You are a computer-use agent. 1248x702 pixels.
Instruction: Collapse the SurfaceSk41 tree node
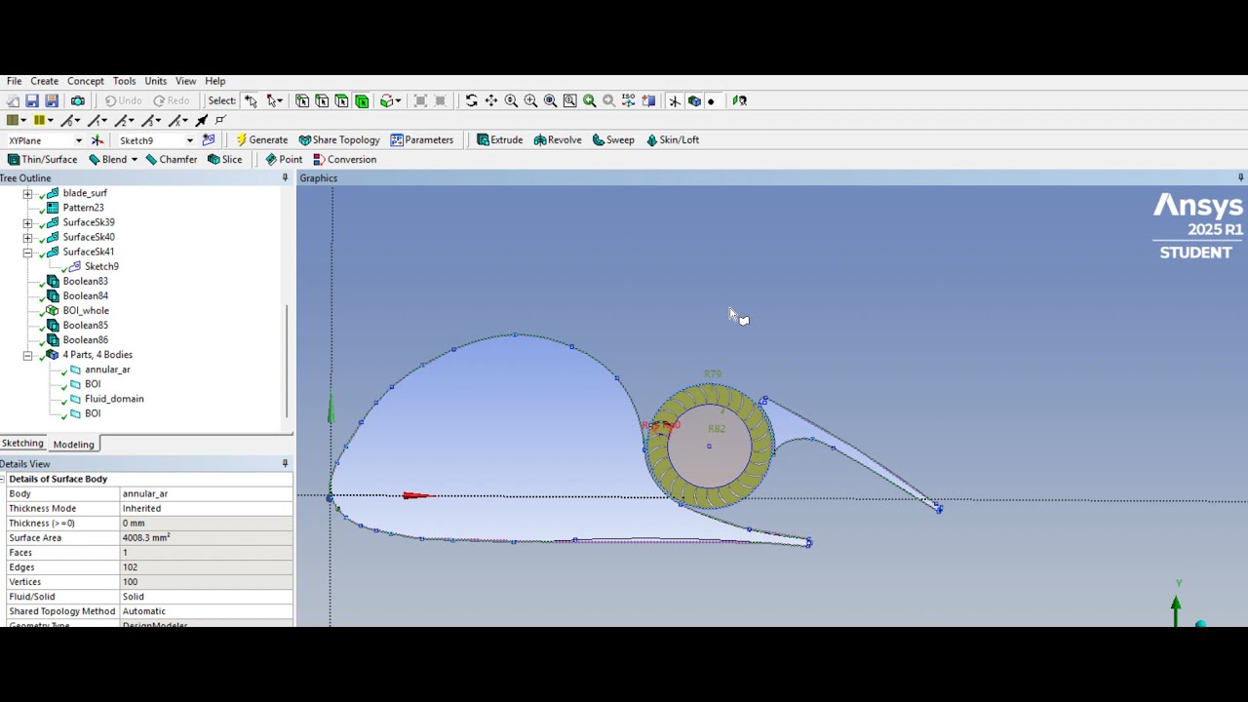pos(27,252)
